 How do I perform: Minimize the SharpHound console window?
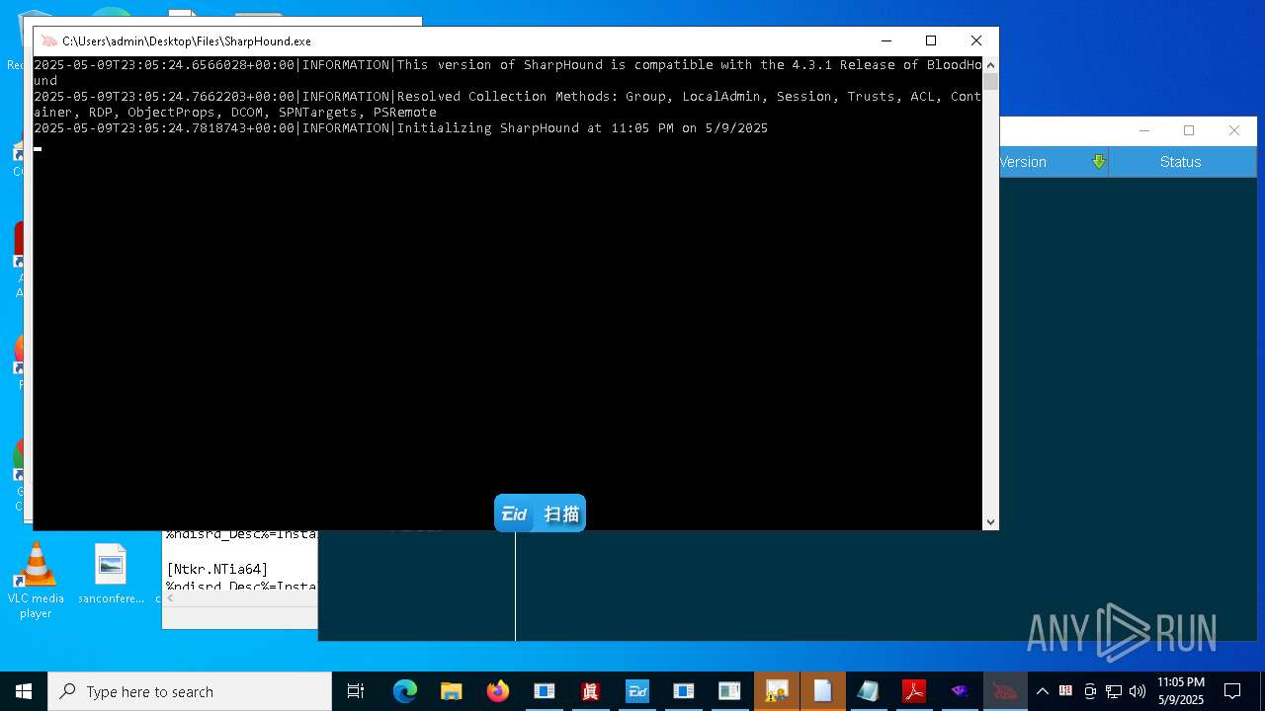885,40
